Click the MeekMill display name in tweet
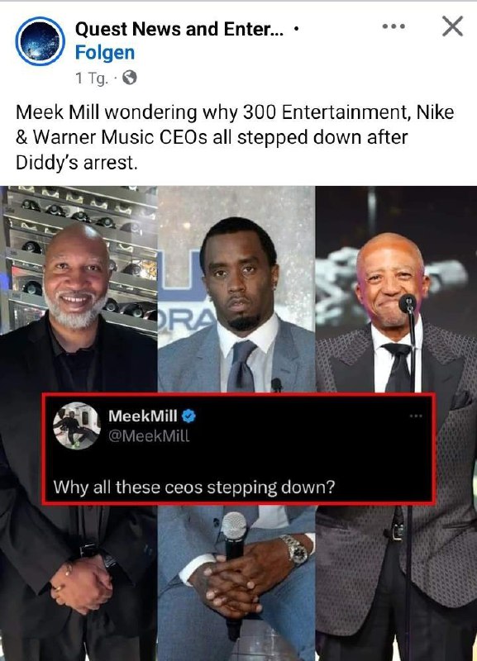The image size is (477, 661). pyautogui.click(x=142, y=416)
